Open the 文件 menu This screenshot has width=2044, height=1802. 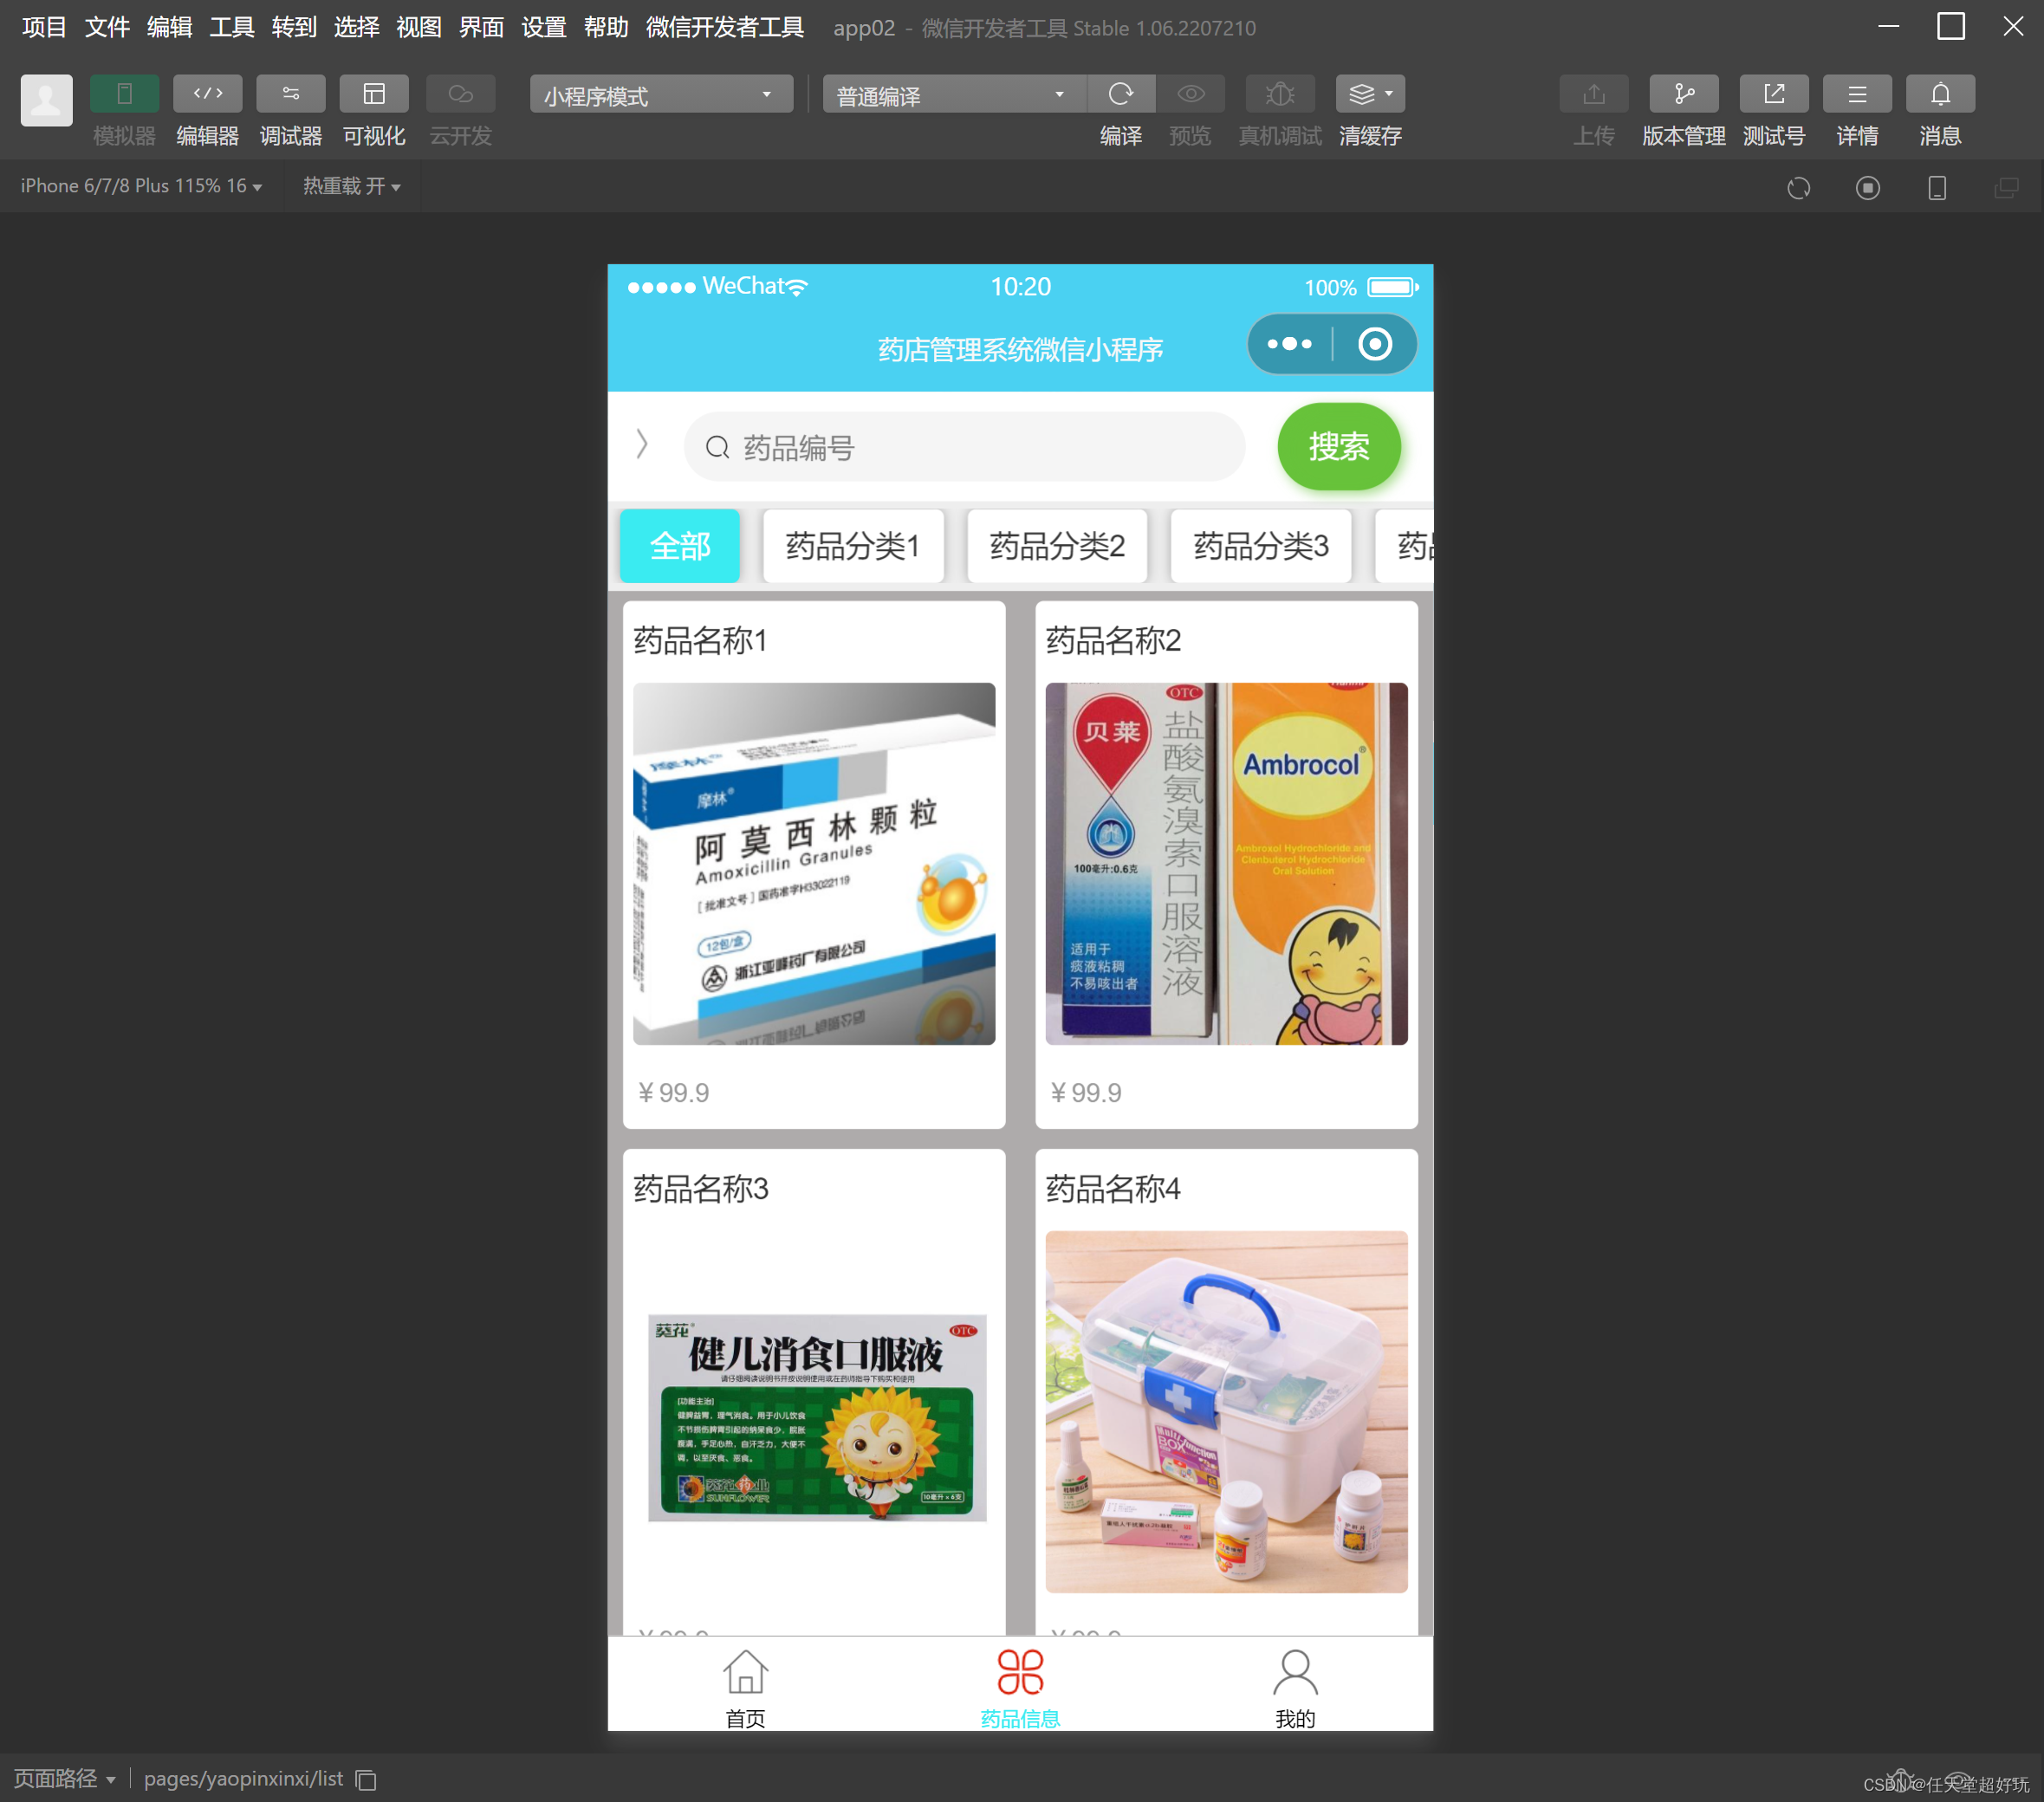tap(107, 27)
